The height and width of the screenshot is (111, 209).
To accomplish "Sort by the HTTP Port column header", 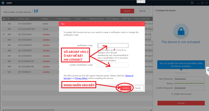I will [127, 19].
